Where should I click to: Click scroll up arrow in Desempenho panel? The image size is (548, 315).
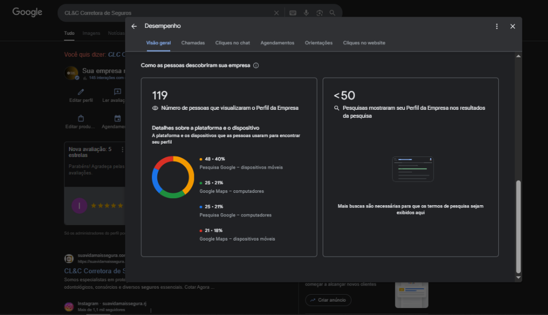(x=518, y=56)
